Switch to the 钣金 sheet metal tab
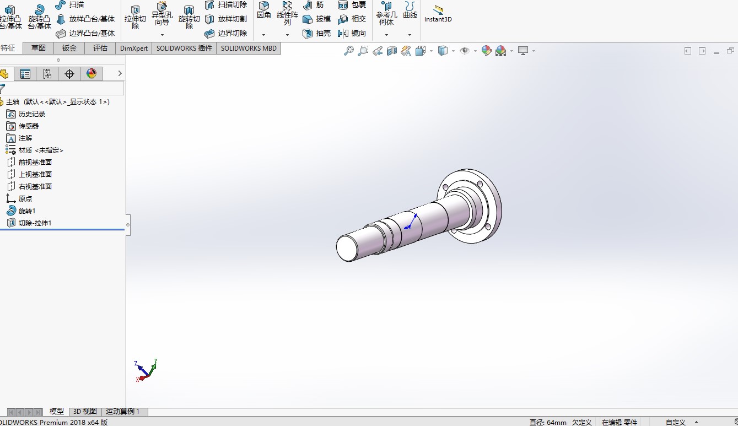The image size is (738, 426). point(69,48)
